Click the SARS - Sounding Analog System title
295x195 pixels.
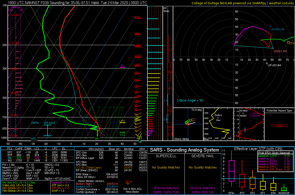coord(184,150)
